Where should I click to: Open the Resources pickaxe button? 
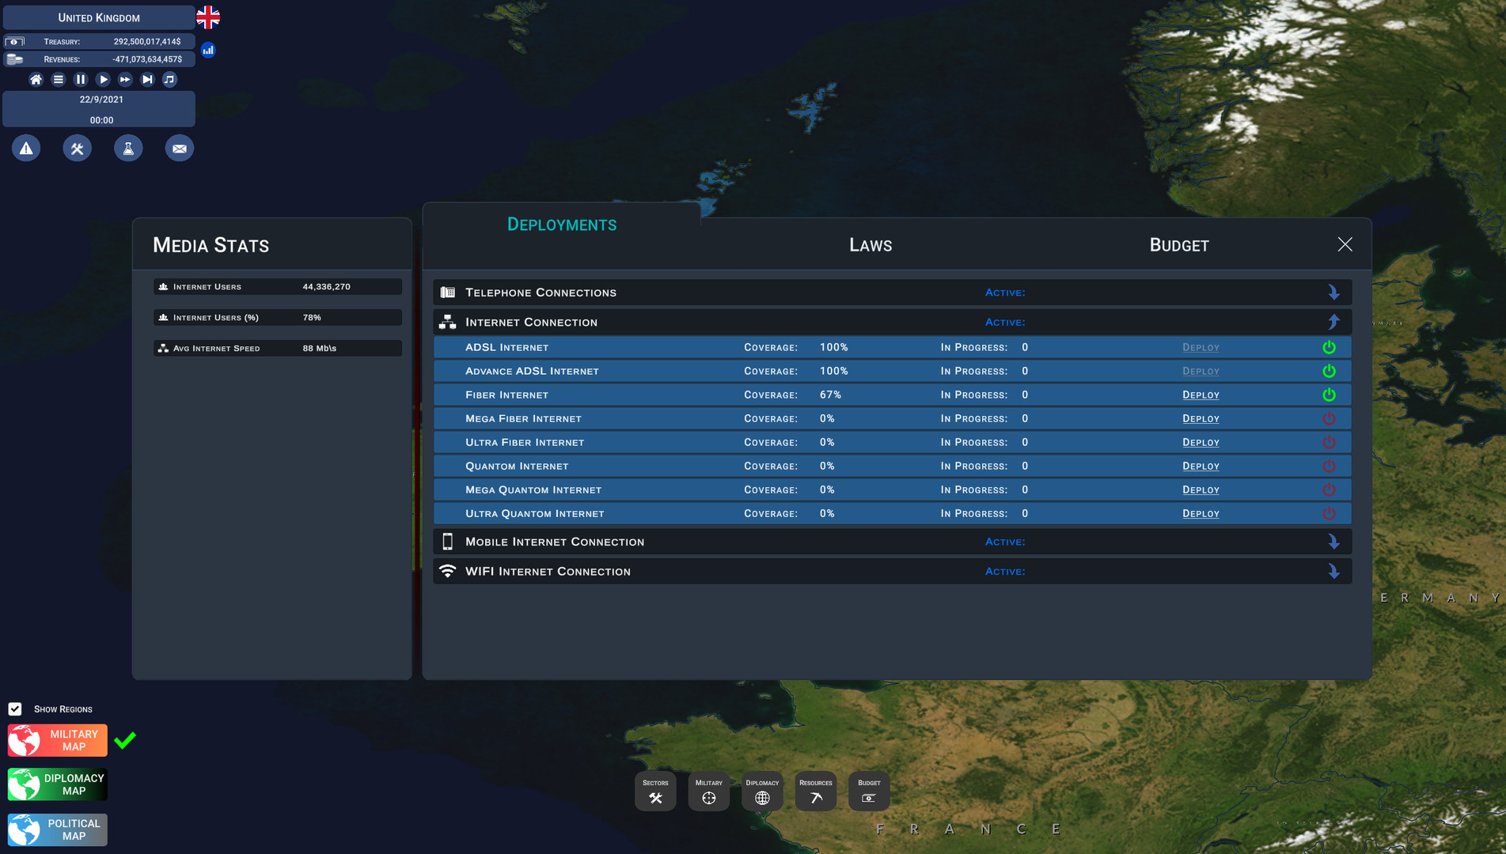[x=815, y=791]
